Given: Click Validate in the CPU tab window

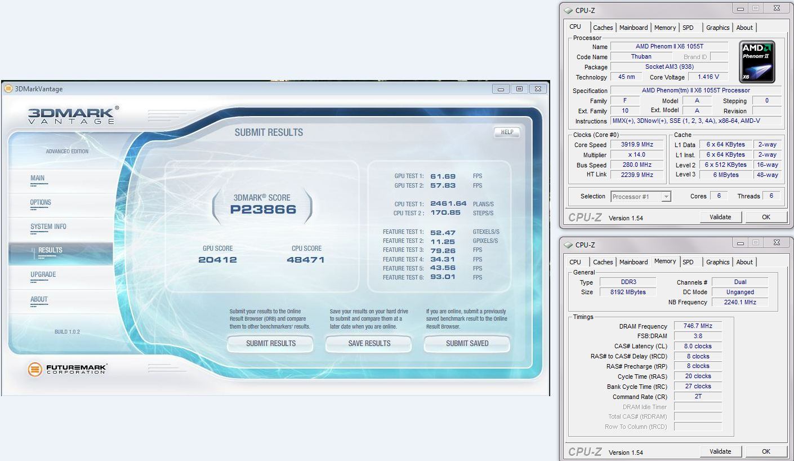Looking at the screenshot, I should point(720,217).
